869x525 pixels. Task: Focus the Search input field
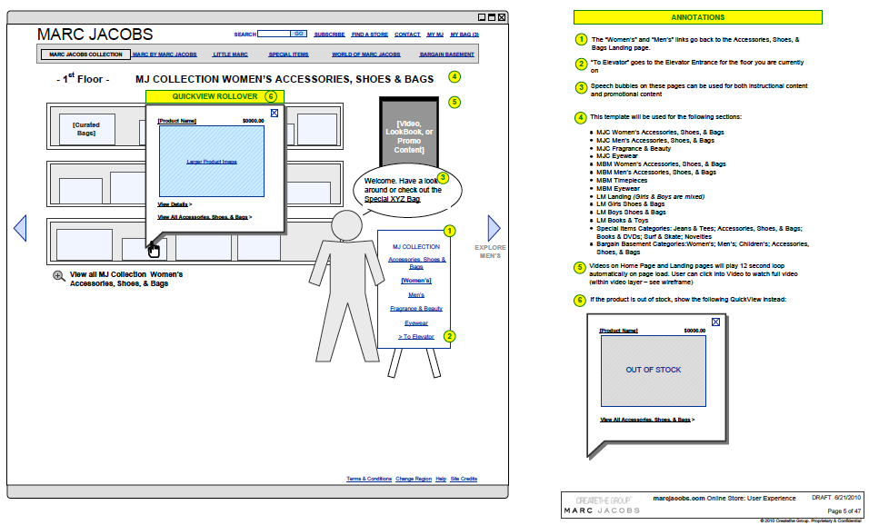coord(274,34)
